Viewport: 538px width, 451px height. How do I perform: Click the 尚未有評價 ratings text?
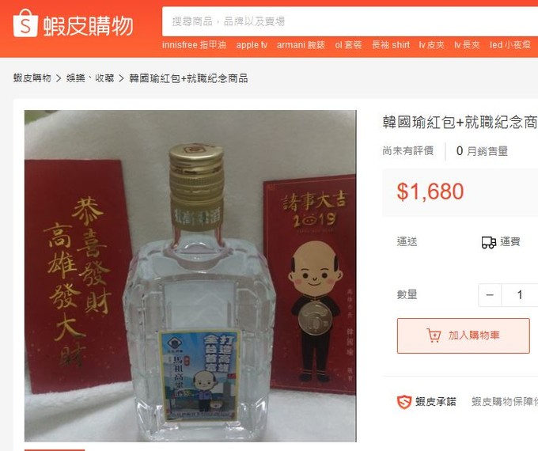pyautogui.click(x=408, y=150)
